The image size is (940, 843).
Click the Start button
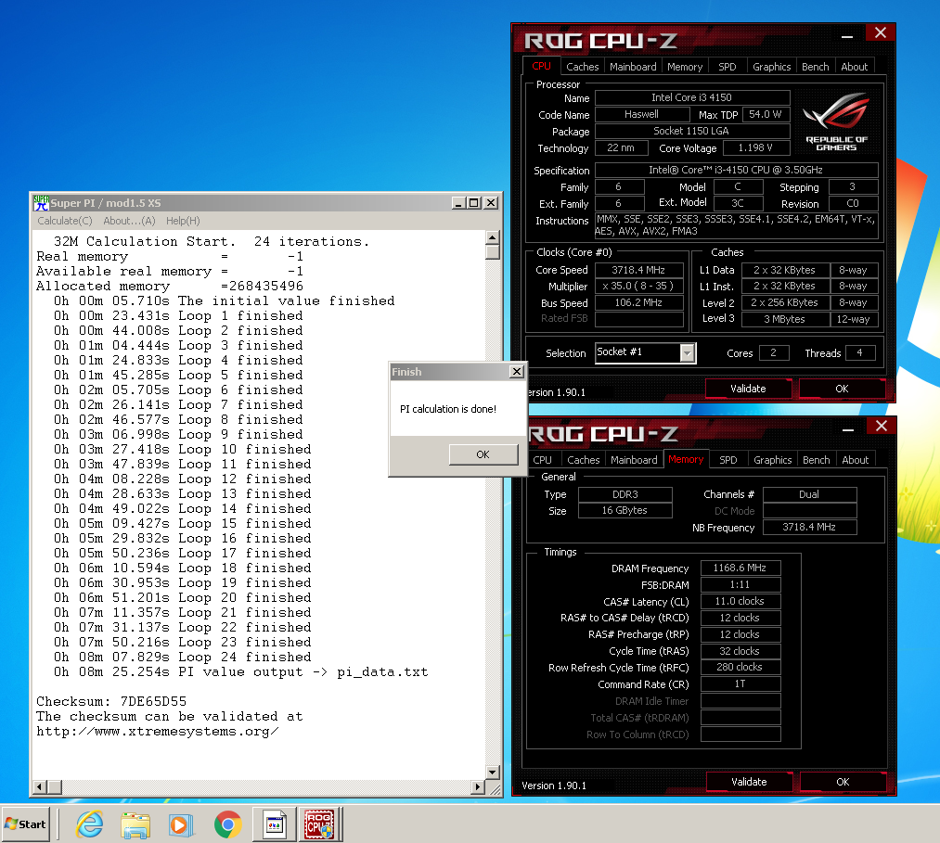(26, 824)
